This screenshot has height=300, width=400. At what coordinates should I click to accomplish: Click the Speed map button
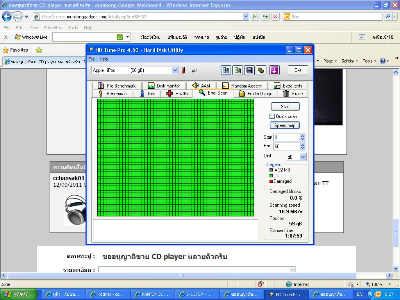pyautogui.click(x=285, y=125)
